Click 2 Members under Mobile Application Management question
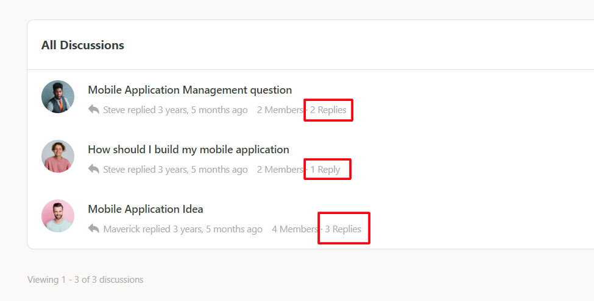The width and height of the screenshot is (594, 301). (x=280, y=110)
